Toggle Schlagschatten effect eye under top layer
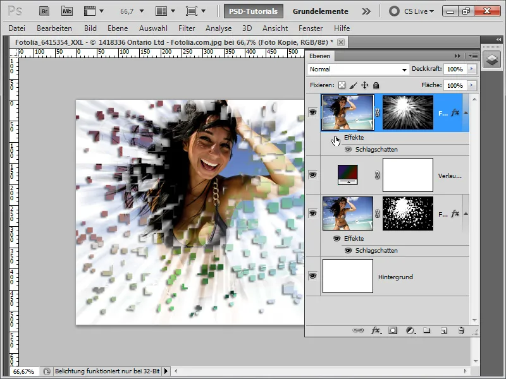This screenshot has height=379, width=506. click(348, 150)
